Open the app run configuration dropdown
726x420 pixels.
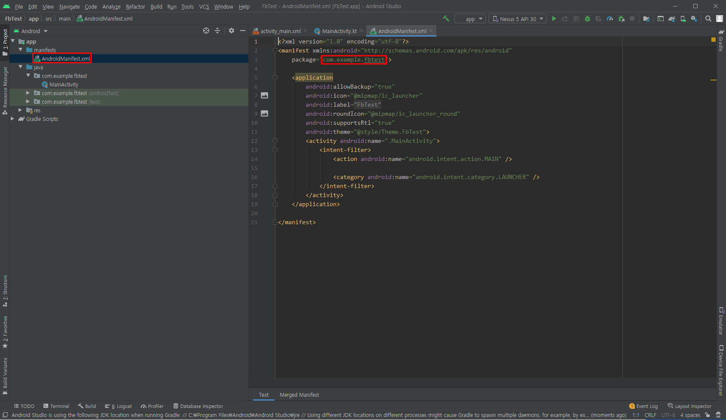(470, 19)
